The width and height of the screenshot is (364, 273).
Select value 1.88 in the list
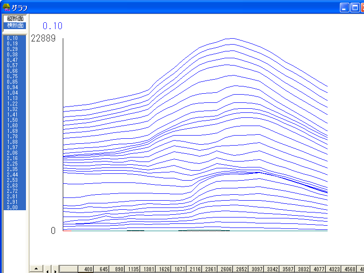click(x=15, y=142)
